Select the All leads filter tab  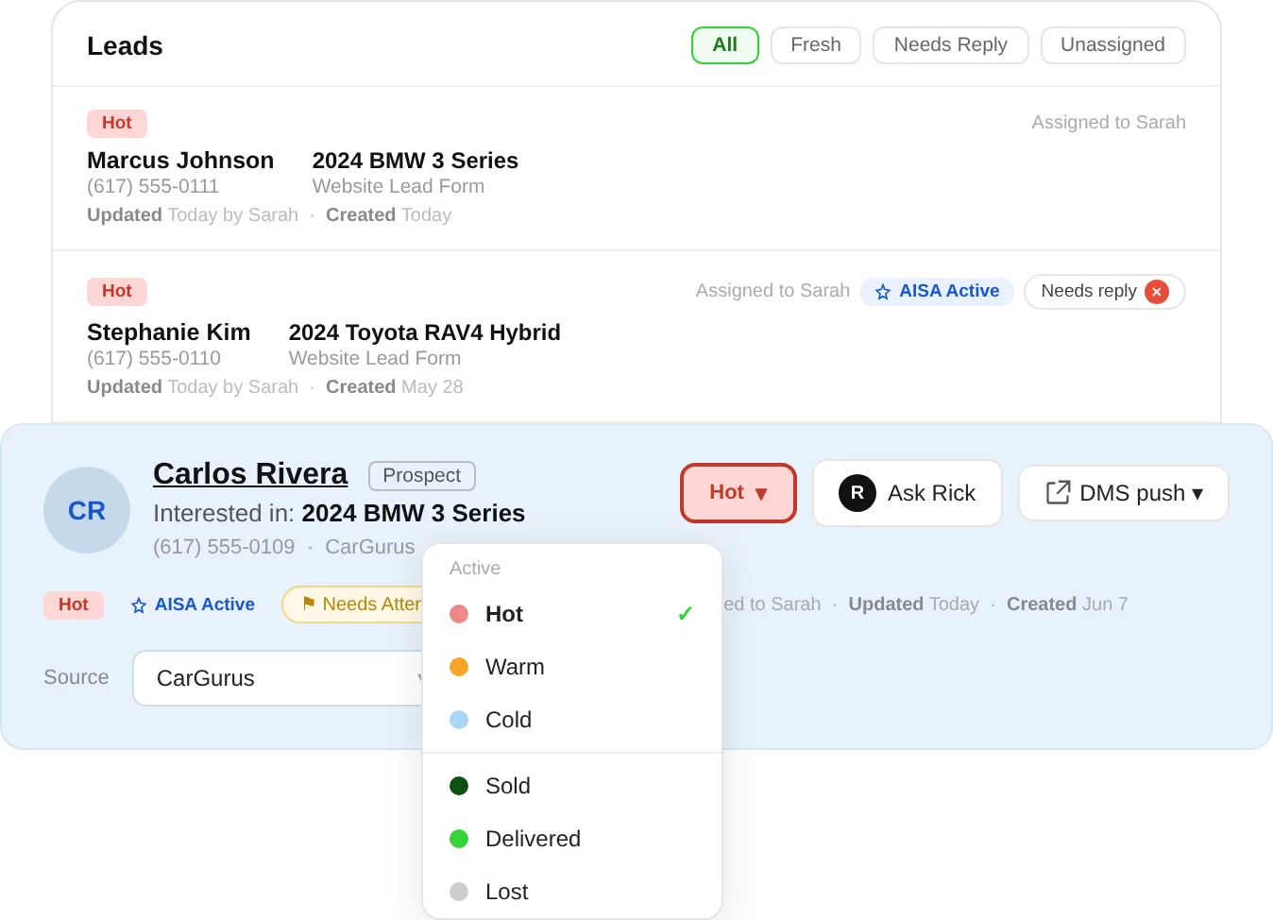point(725,45)
